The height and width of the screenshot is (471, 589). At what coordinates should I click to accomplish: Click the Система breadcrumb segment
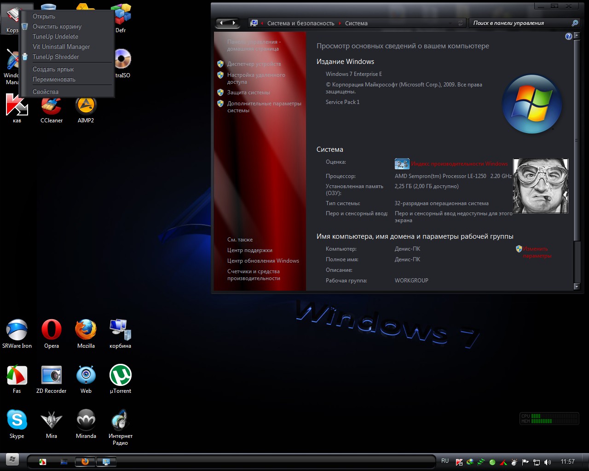click(356, 23)
